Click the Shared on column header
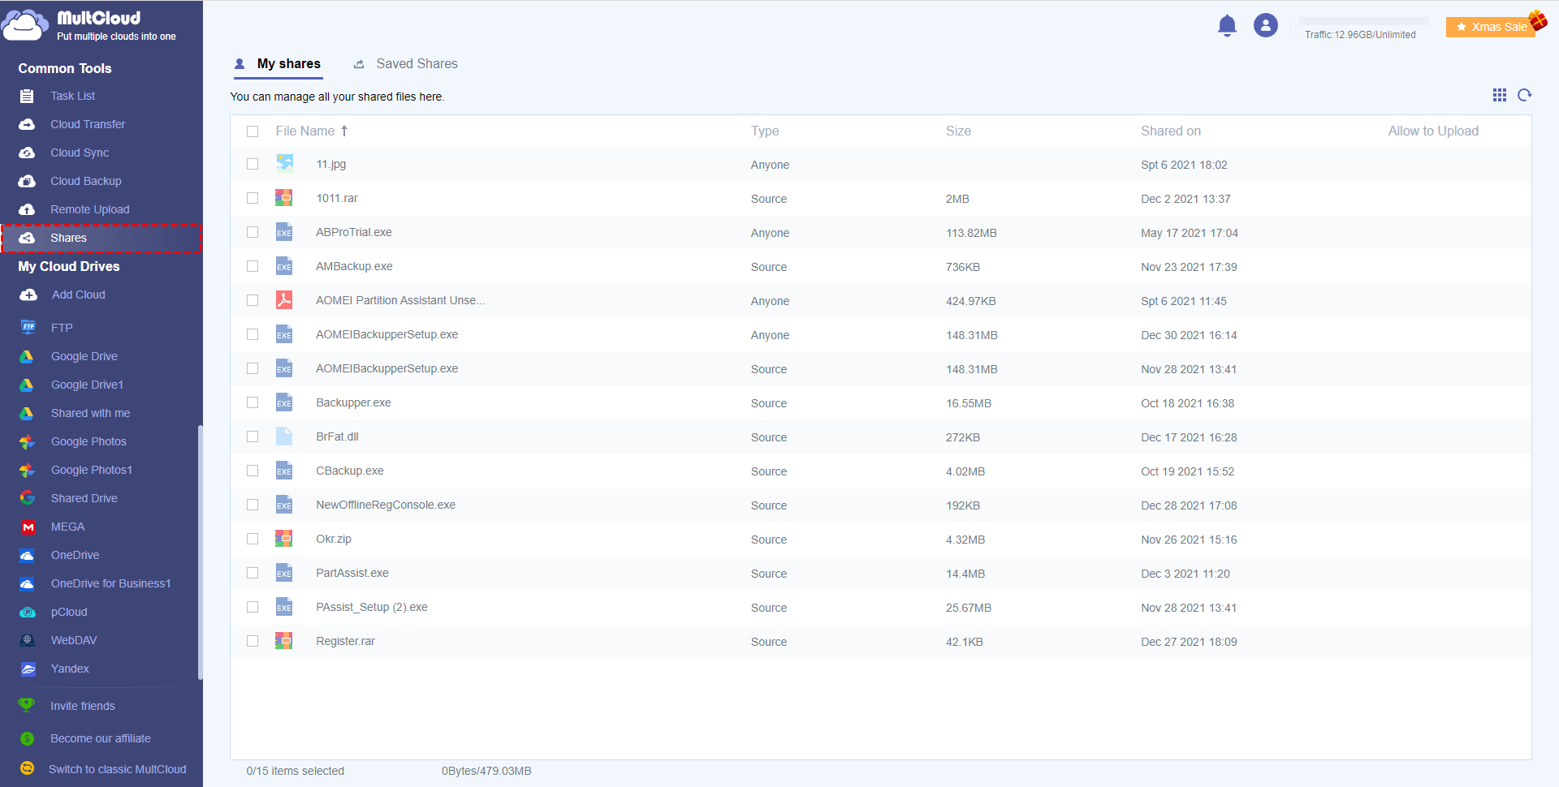1559x787 pixels. (1171, 131)
